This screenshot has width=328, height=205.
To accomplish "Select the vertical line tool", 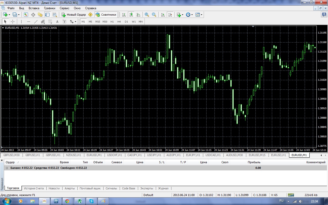I will 21,22.
